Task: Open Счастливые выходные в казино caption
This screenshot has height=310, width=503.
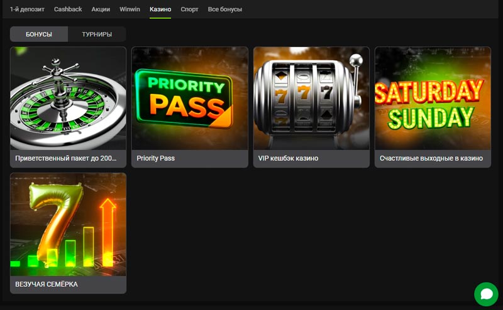Action: tap(431, 158)
